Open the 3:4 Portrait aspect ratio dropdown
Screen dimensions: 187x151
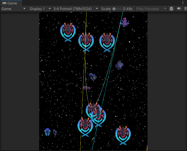(x=76, y=9)
